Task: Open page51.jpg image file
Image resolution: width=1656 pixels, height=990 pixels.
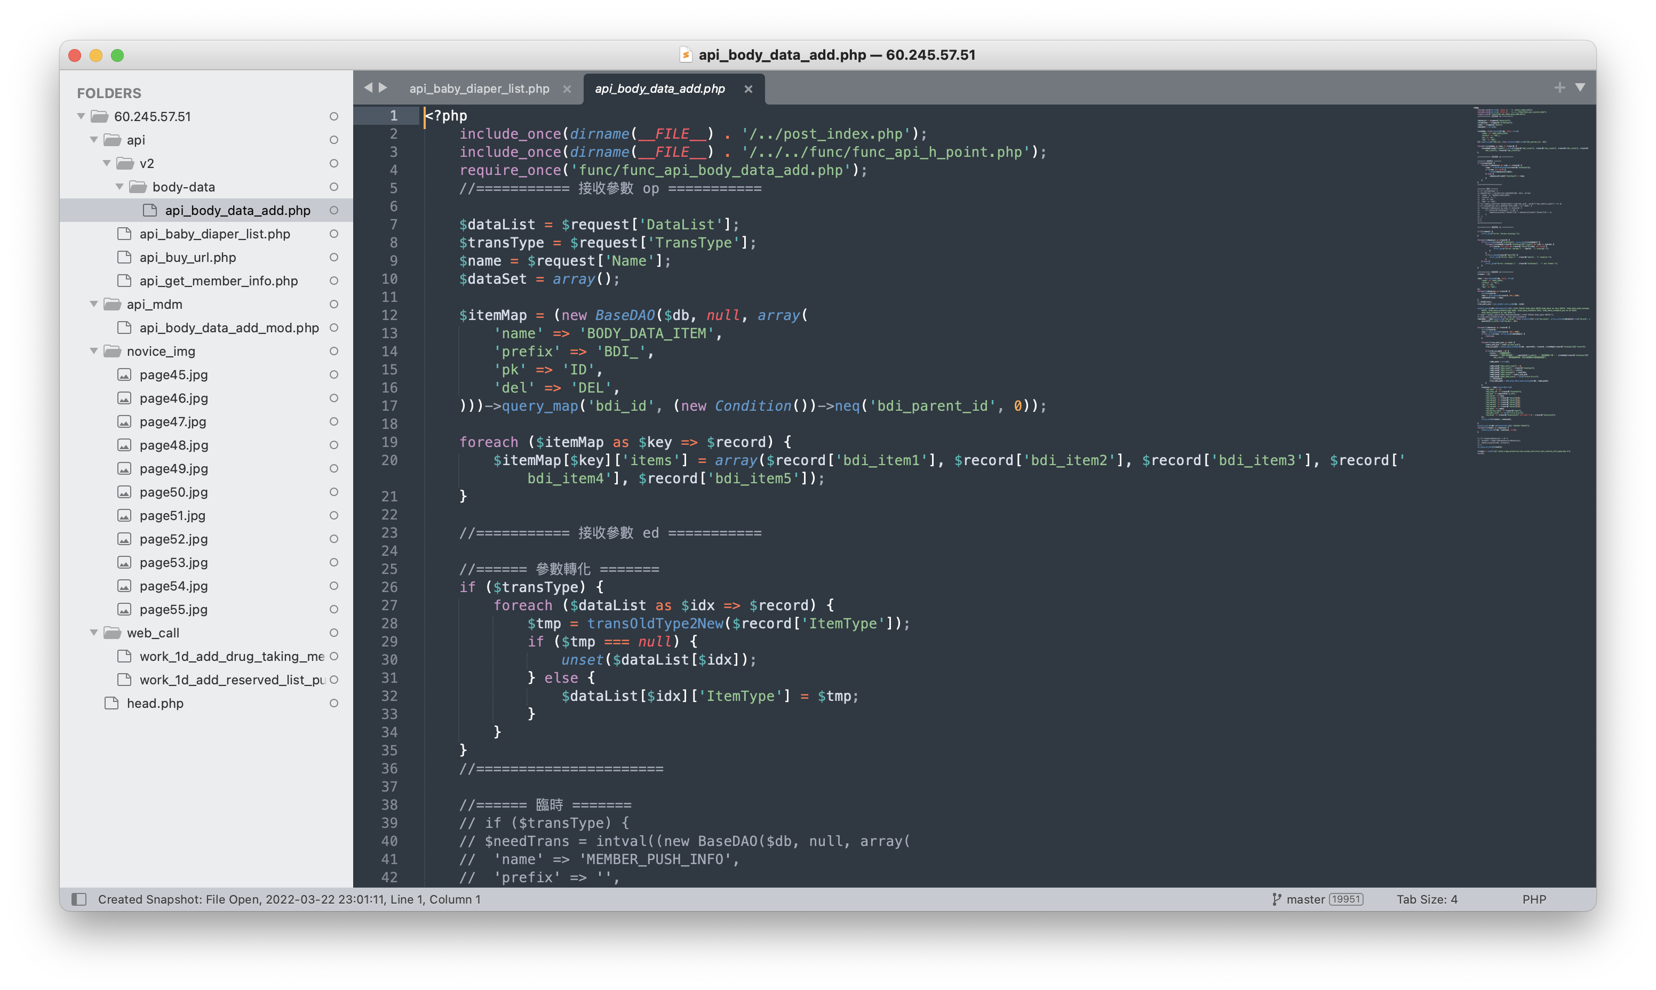Action: (x=172, y=516)
